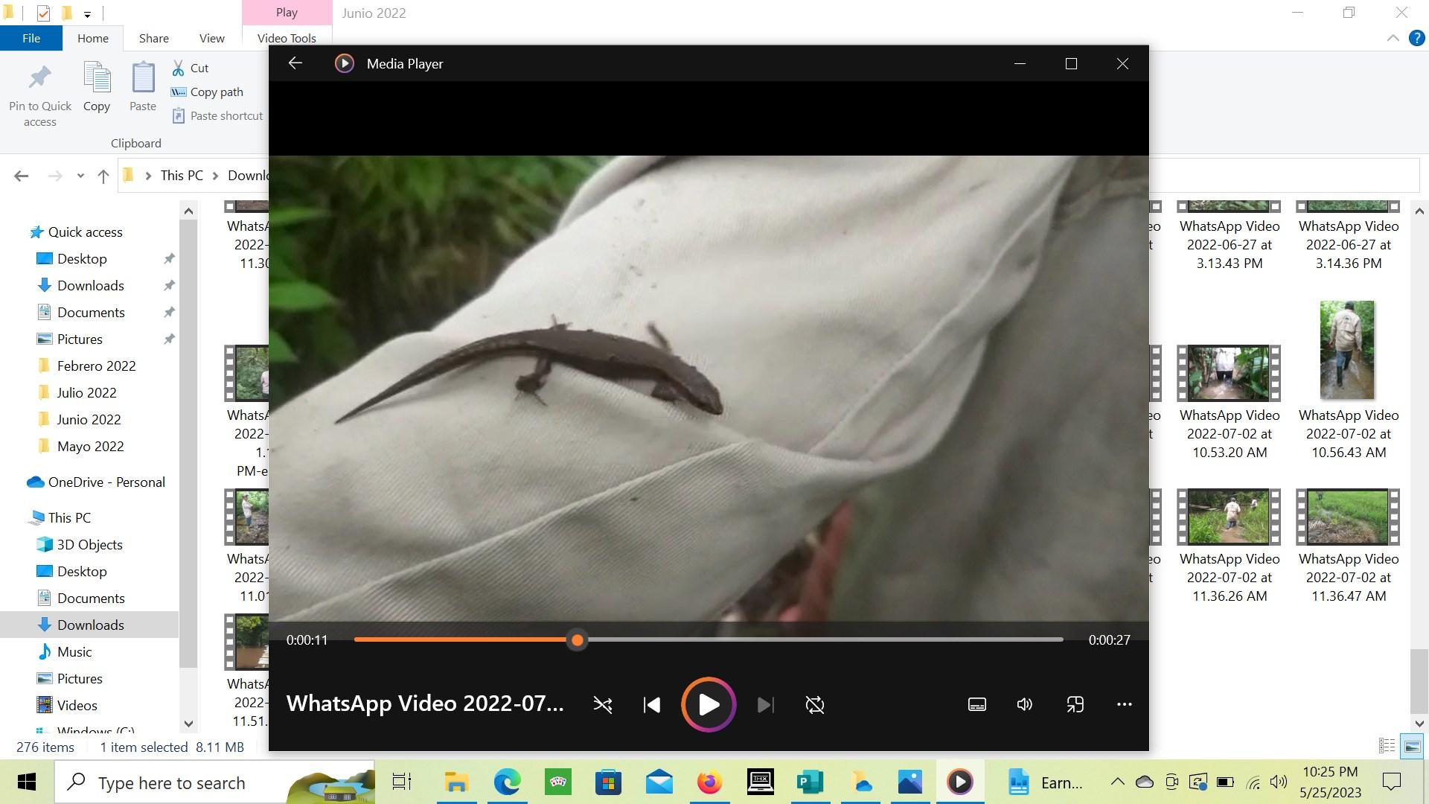Toggle shuffle in Media Player
This screenshot has height=804, width=1429.
pos(603,704)
